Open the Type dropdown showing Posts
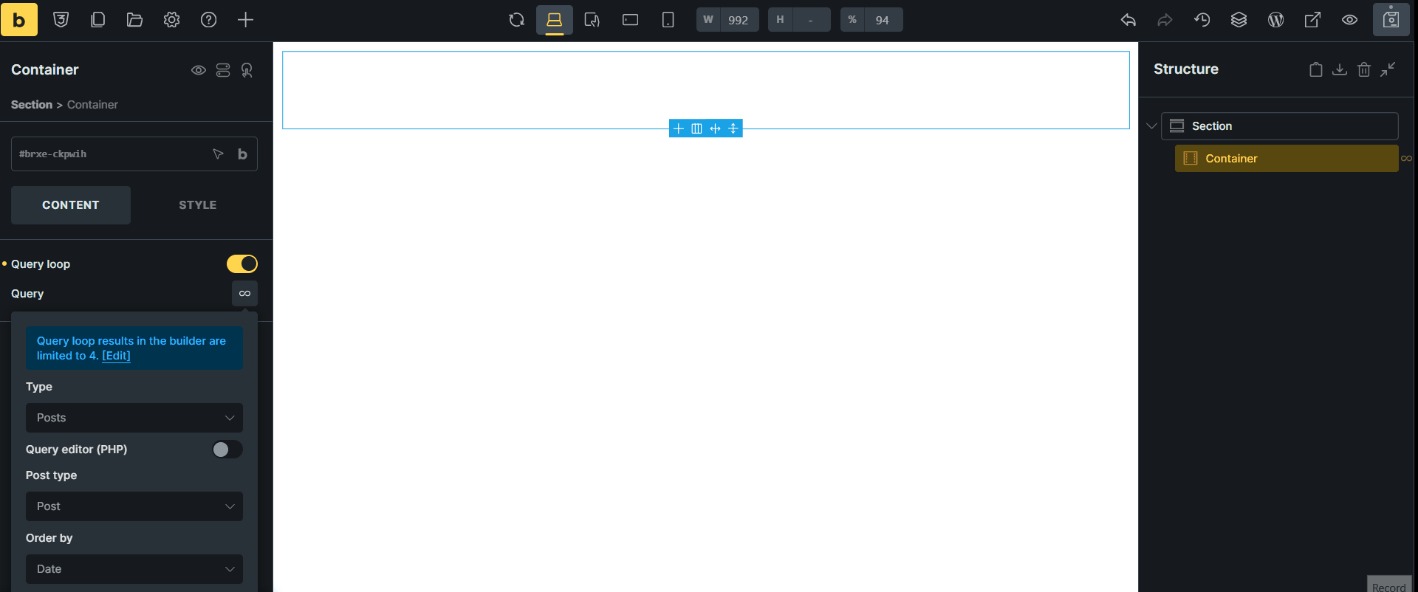The width and height of the screenshot is (1418, 592). coord(134,418)
